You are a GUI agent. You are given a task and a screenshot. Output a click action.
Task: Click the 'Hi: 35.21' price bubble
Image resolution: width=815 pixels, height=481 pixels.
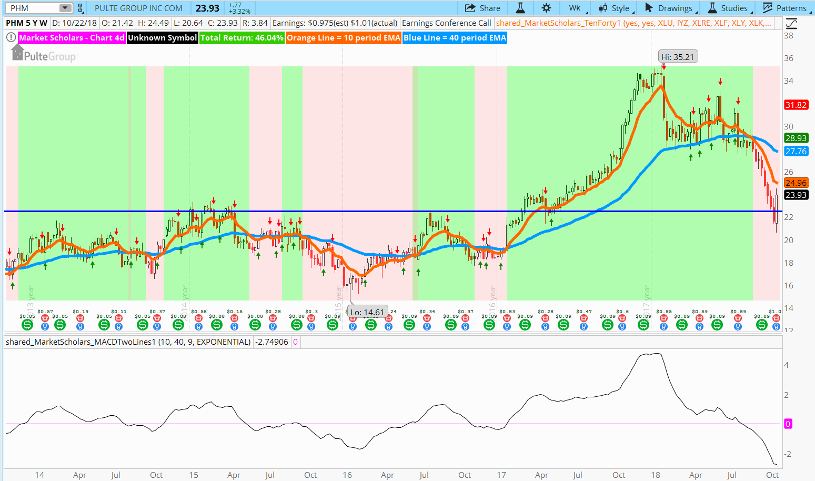(x=678, y=57)
